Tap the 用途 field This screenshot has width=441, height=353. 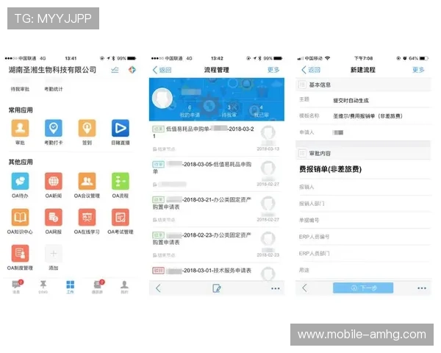(363, 270)
